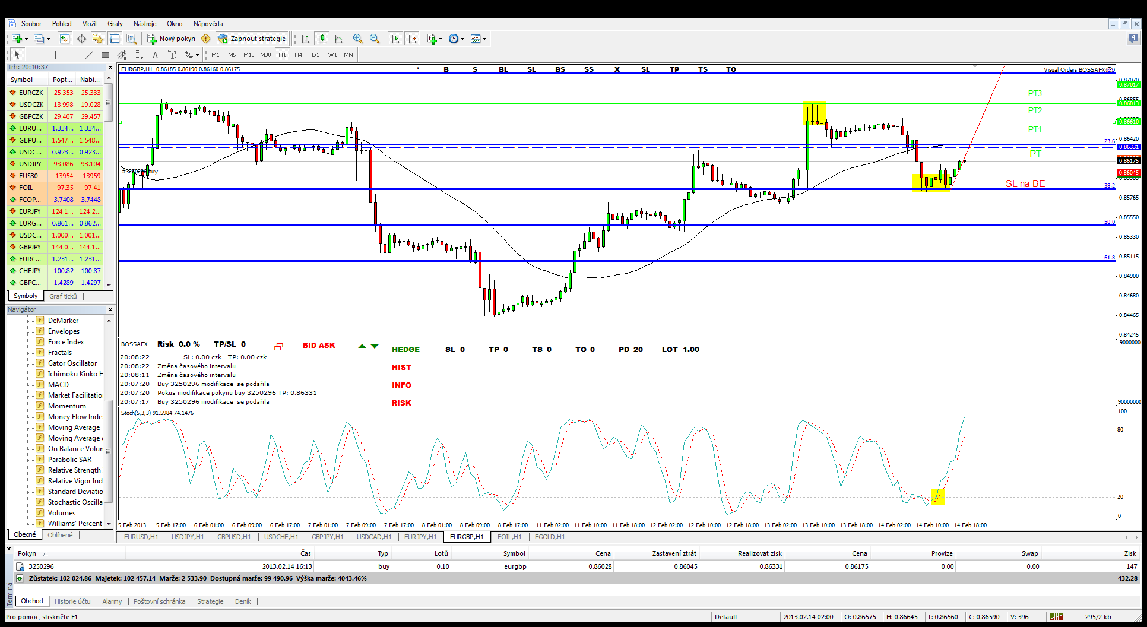The width and height of the screenshot is (1147, 627).
Task: Select the vertical line drawing tool
Action: [55, 55]
